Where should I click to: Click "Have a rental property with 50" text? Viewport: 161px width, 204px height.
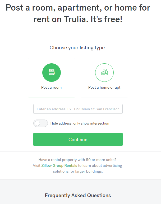point(77,160)
